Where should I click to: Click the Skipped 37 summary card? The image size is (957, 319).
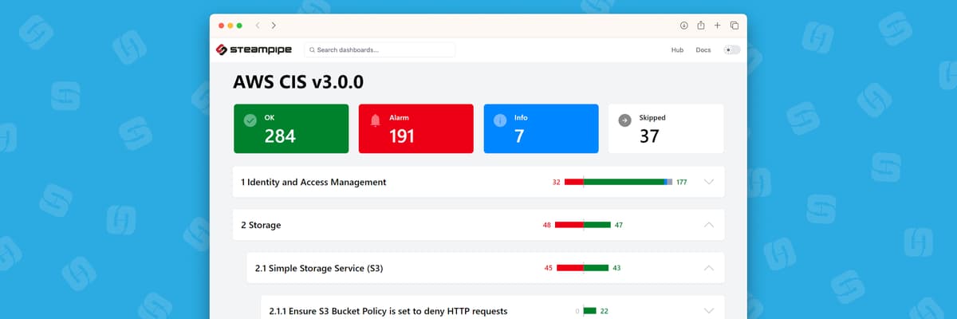667,128
